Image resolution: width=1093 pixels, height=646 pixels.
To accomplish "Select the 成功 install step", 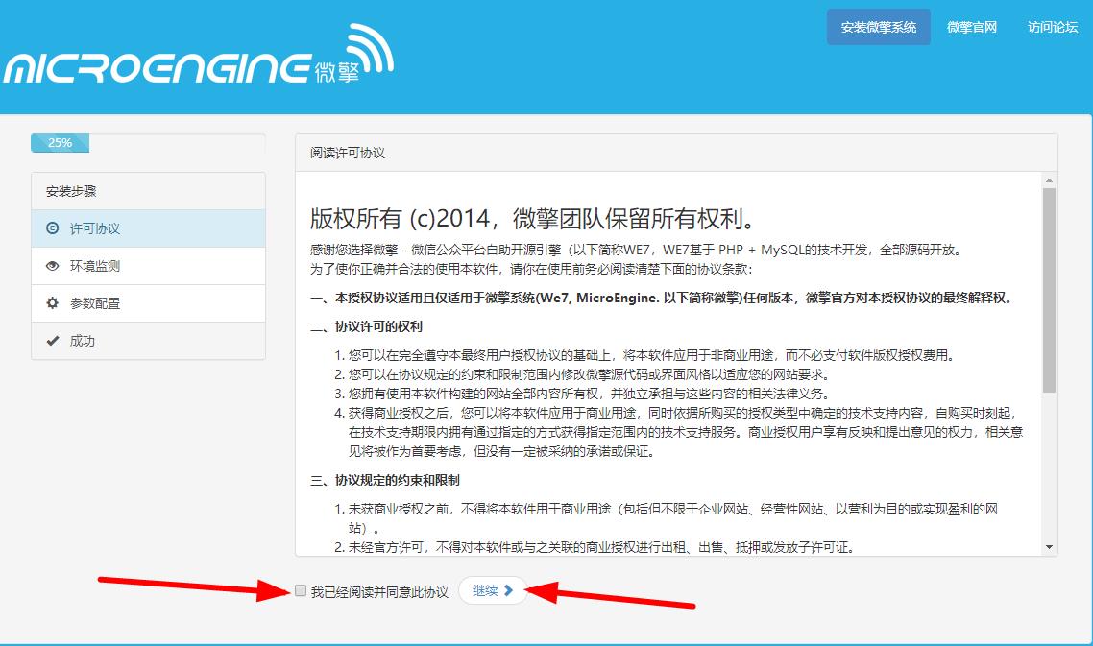I will click(149, 342).
